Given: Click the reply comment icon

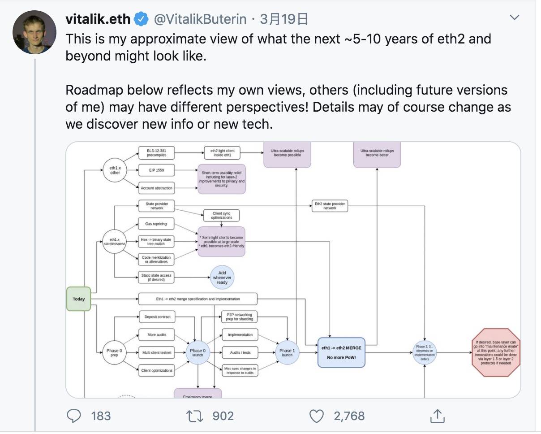Looking at the screenshot, I should 73,416.
